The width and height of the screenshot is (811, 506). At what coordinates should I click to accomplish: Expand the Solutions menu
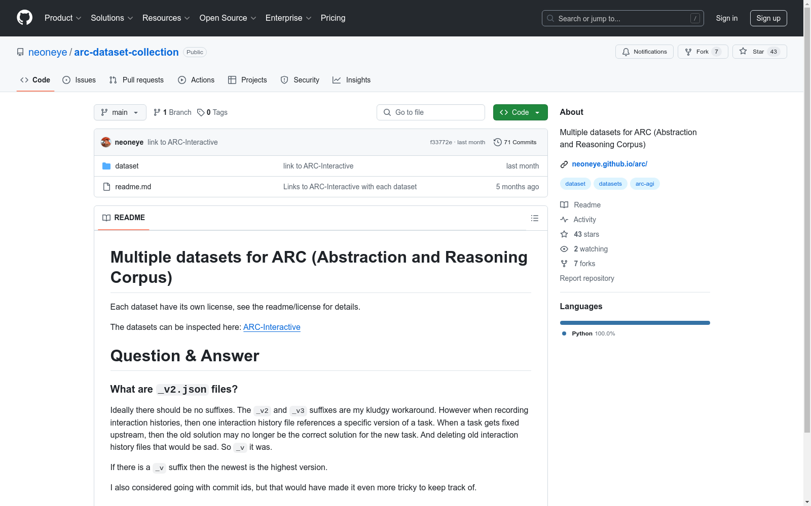112,18
